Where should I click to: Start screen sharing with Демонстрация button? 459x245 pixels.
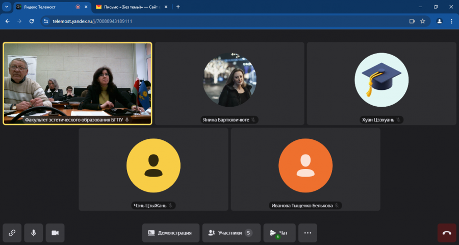click(x=171, y=233)
